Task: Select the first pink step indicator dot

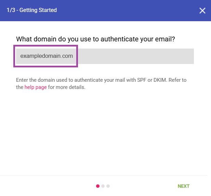Action: click(x=98, y=186)
